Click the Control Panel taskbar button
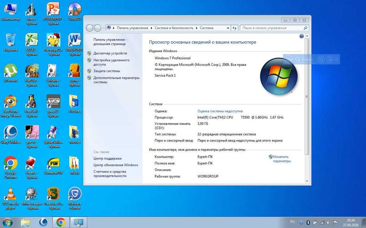This screenshot has width=366, height=228. (x=79, y=223)
